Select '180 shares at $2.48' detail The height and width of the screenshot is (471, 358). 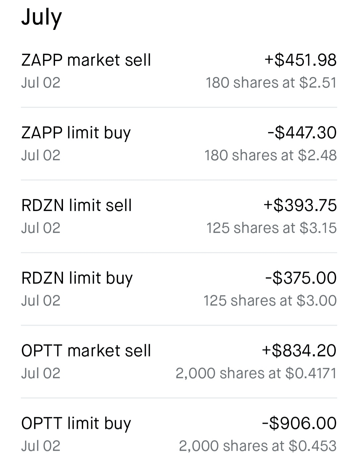click(270, 155)
